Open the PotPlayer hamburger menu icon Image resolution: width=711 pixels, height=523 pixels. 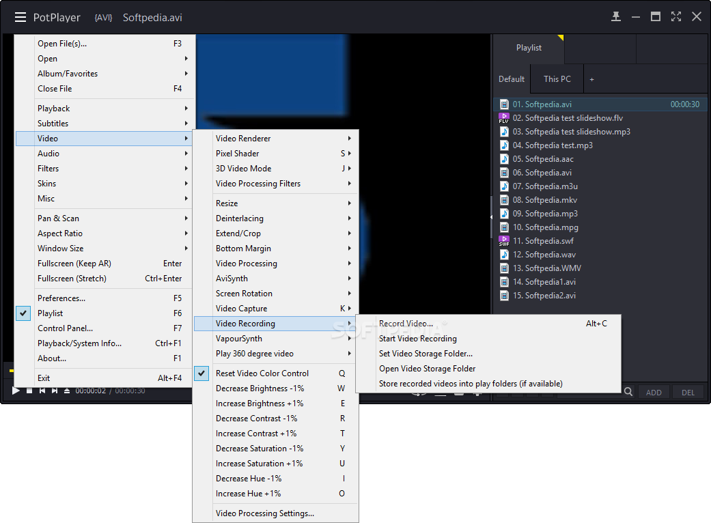click(x=20, y=17)
